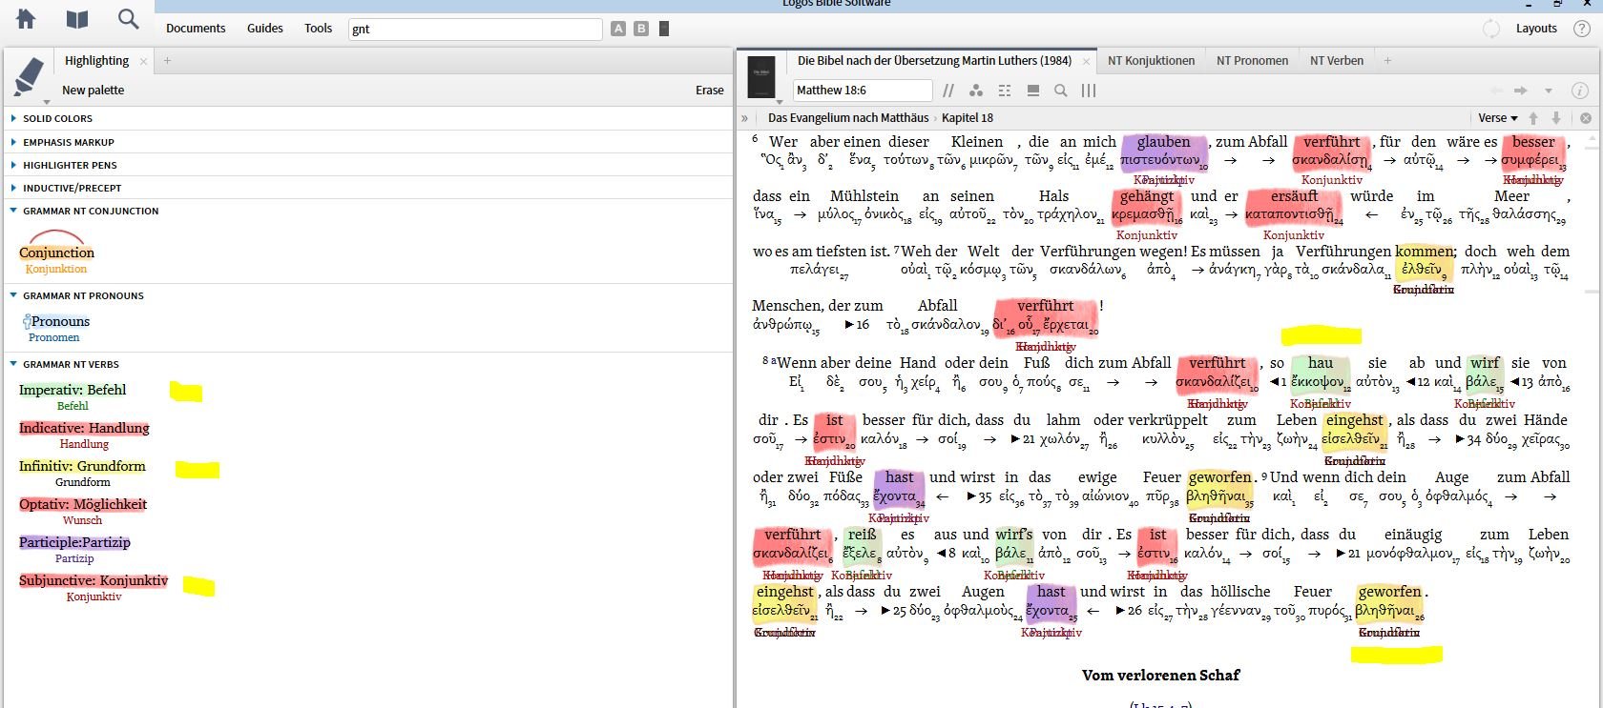The width and height of the screenshot is (1603, 708).
Task: Click the highlighter pen panel icon
Action: point(30,77)
